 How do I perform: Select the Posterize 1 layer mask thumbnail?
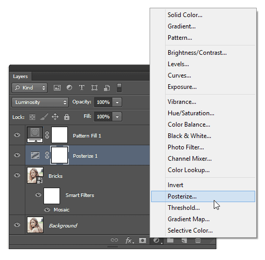60,155
